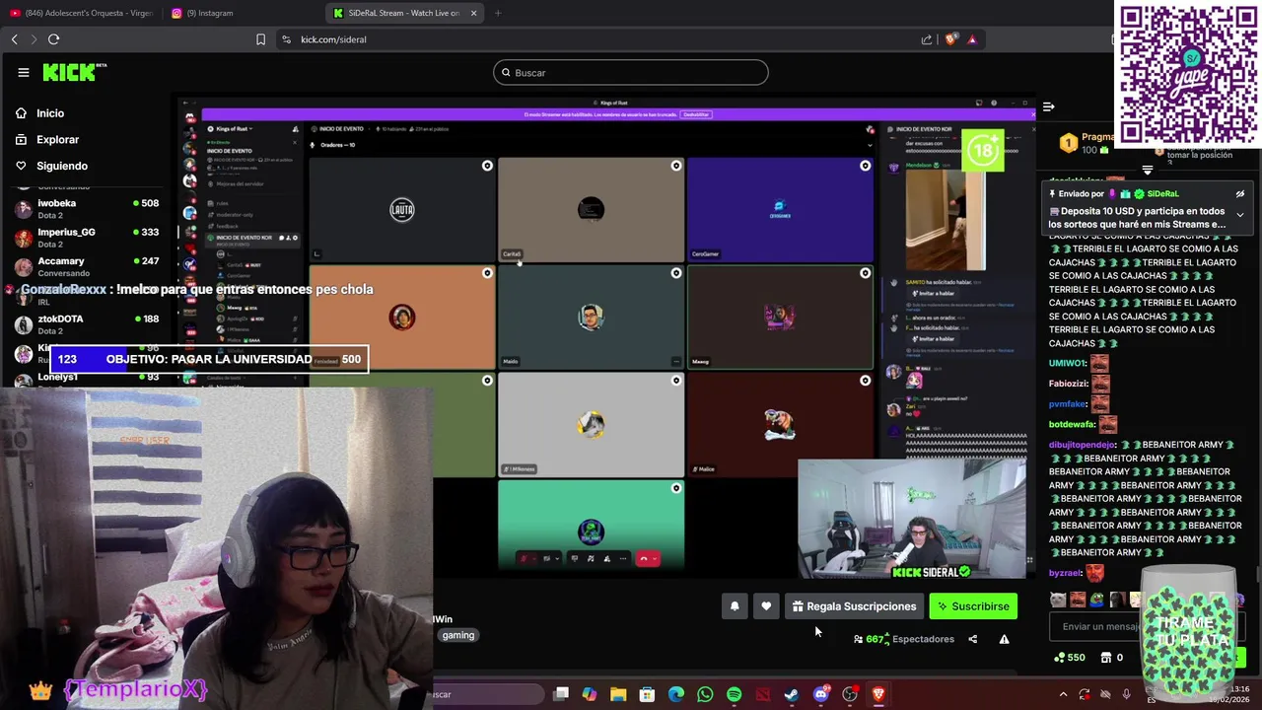Expand the pinned deposit message
Viewport: 1262px width, 710px height.
click(x=1240, y=215)
